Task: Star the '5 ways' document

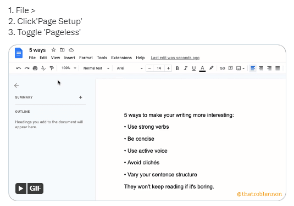Action: click(53, 50)
